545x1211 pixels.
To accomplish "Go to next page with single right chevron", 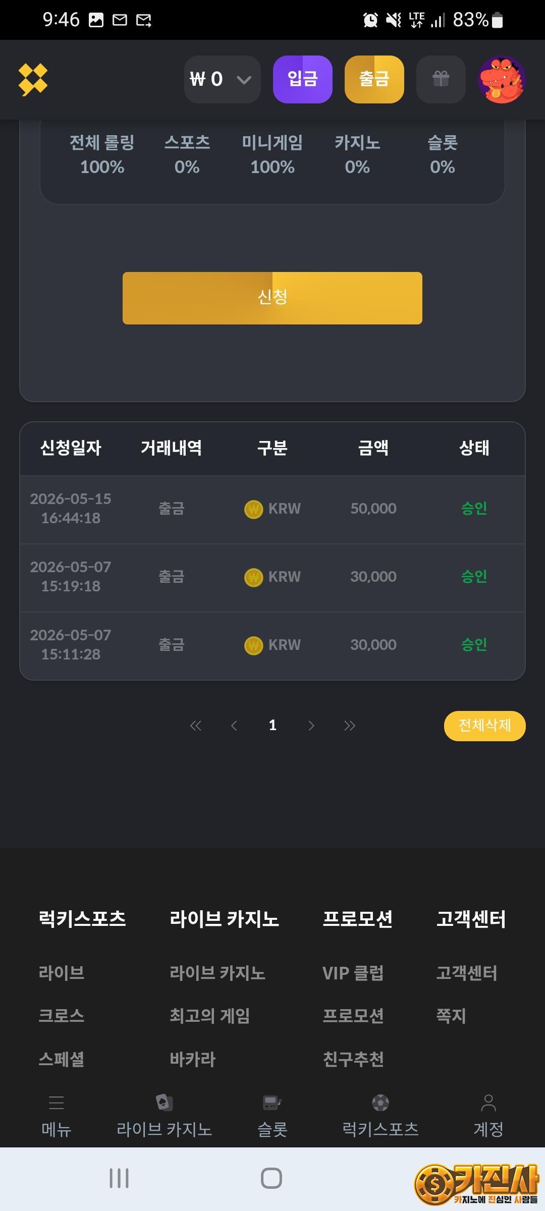I will point(311,726).
